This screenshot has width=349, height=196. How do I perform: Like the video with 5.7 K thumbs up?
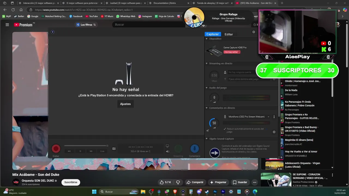pos(165,182)
